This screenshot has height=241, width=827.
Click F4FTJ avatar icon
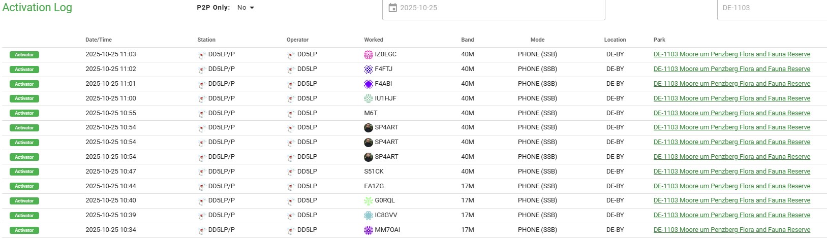click(369, 69)
